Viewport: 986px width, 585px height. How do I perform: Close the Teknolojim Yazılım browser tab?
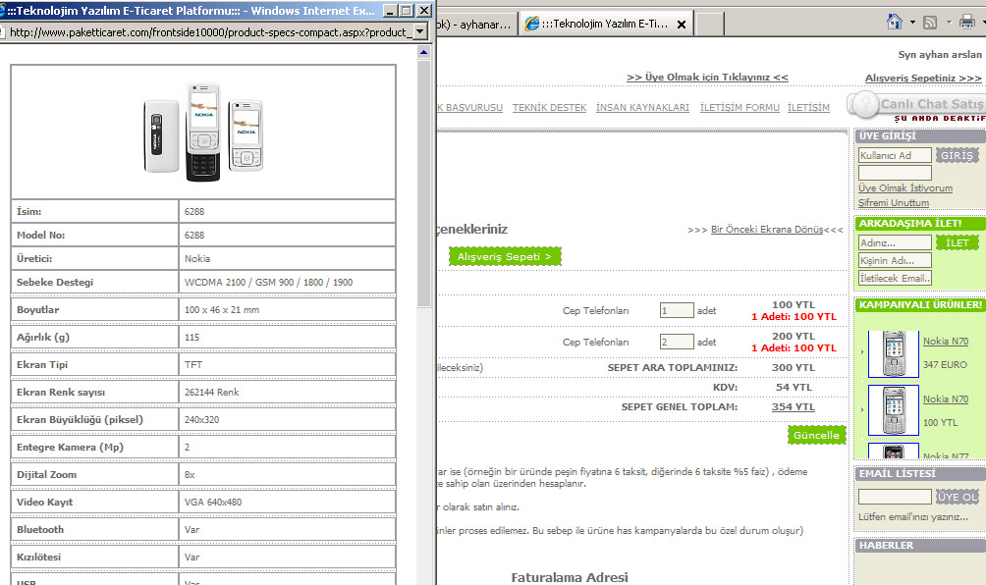(682, 24)
